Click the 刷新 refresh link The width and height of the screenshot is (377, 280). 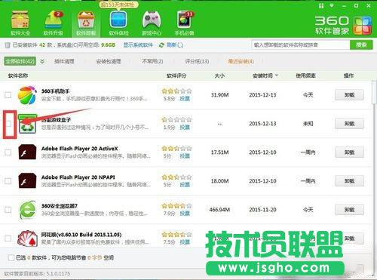pyautogui.click(x=172, y=45)
